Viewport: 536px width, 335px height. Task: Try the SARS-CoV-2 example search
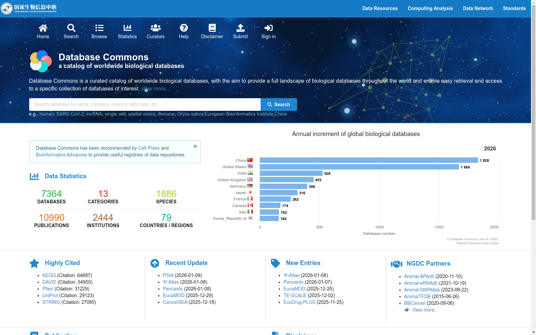point(70,114)
